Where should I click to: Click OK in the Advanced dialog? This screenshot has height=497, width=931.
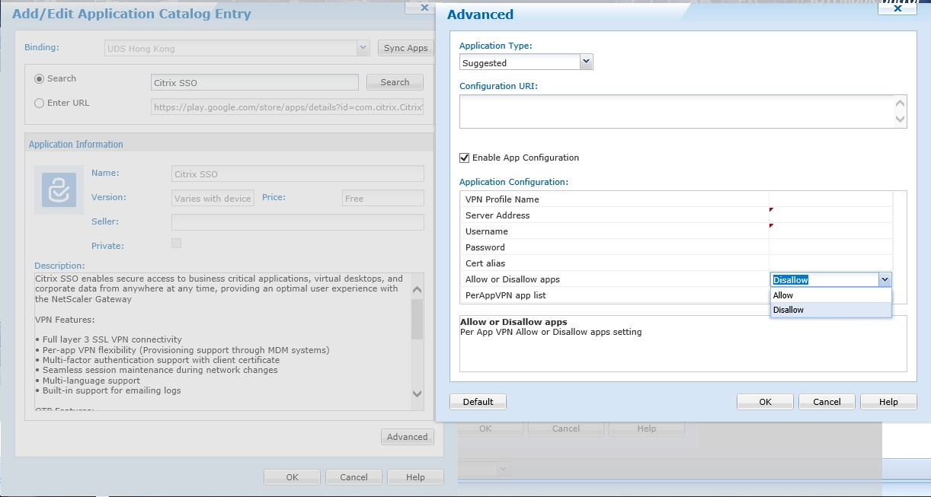[765, 402]
